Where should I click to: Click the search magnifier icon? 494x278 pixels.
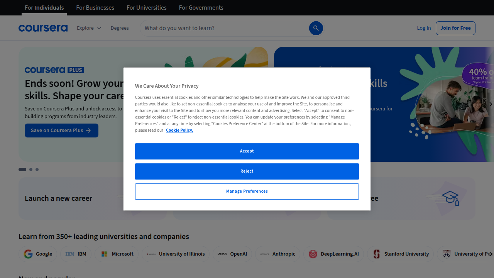pos(316,28)
